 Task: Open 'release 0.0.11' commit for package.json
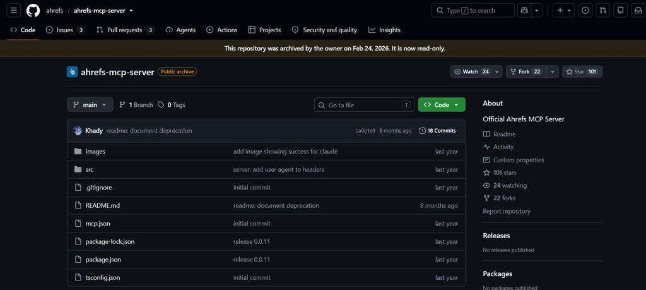(x=251, y=260)
